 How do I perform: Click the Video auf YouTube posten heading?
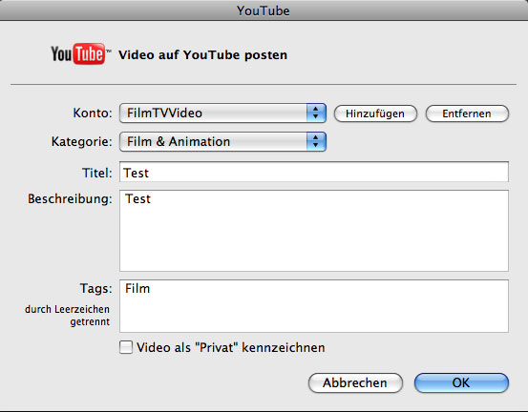click(203, 54)
